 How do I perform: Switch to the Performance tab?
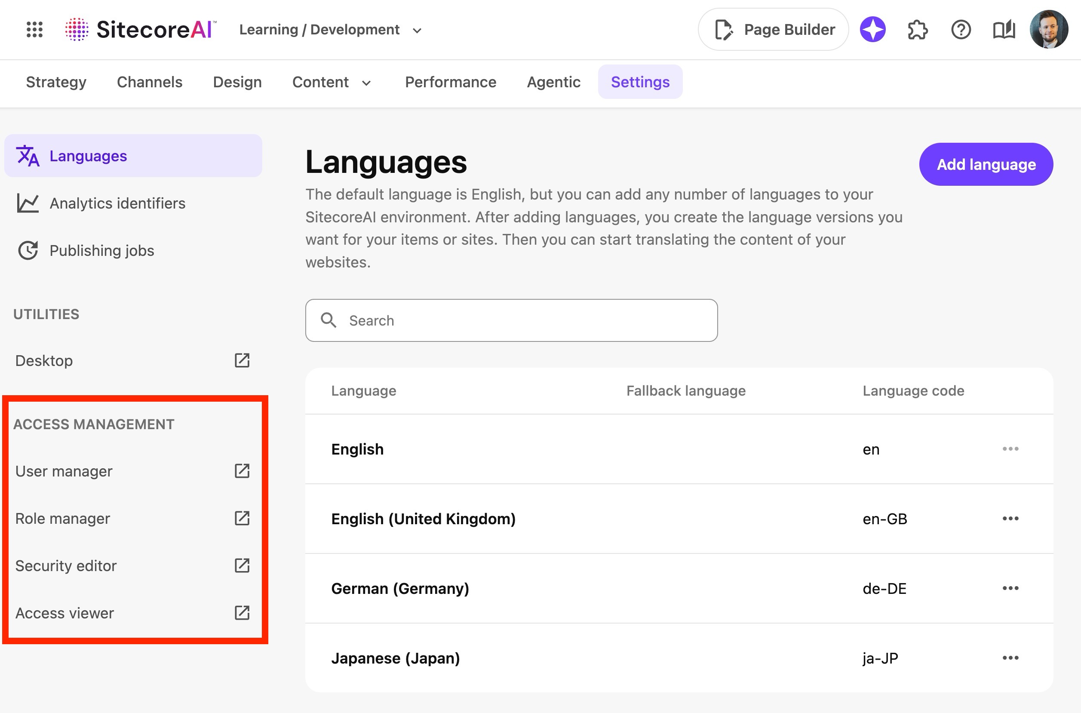(x=451, y=82)
